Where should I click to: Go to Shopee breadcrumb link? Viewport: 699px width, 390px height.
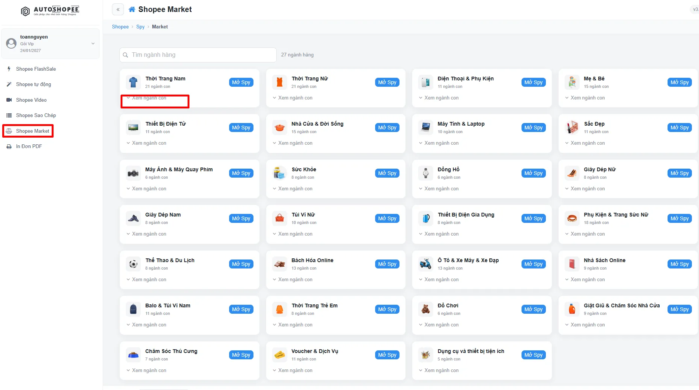click(x=120, y=27)
